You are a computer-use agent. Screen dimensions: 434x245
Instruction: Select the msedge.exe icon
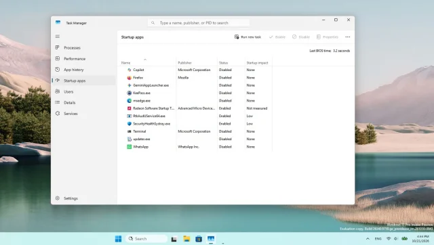click(x=130, y=101)
